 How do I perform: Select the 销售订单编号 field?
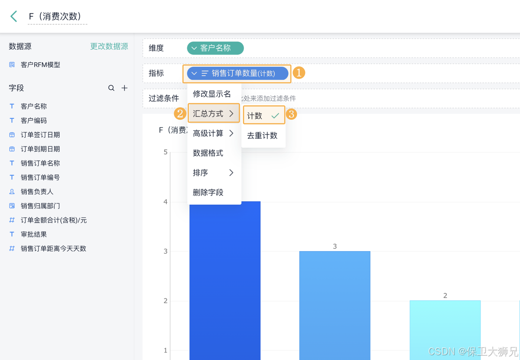pos(40,177)
